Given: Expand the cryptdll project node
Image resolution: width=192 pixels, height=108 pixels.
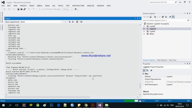Looking at the screenshot, I should [144, 26].
